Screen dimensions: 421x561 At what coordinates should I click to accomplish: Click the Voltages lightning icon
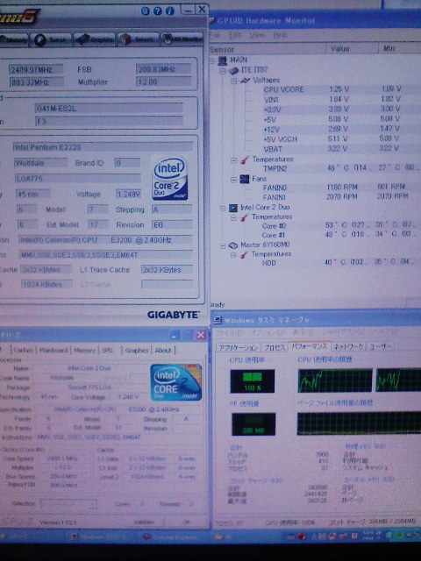[245, 81]
